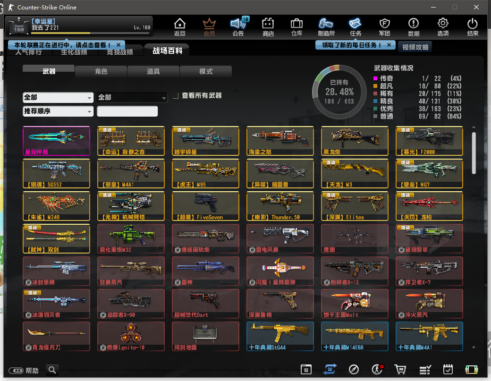Click the 超凡 gold color swatch

[x=375, y=86]
